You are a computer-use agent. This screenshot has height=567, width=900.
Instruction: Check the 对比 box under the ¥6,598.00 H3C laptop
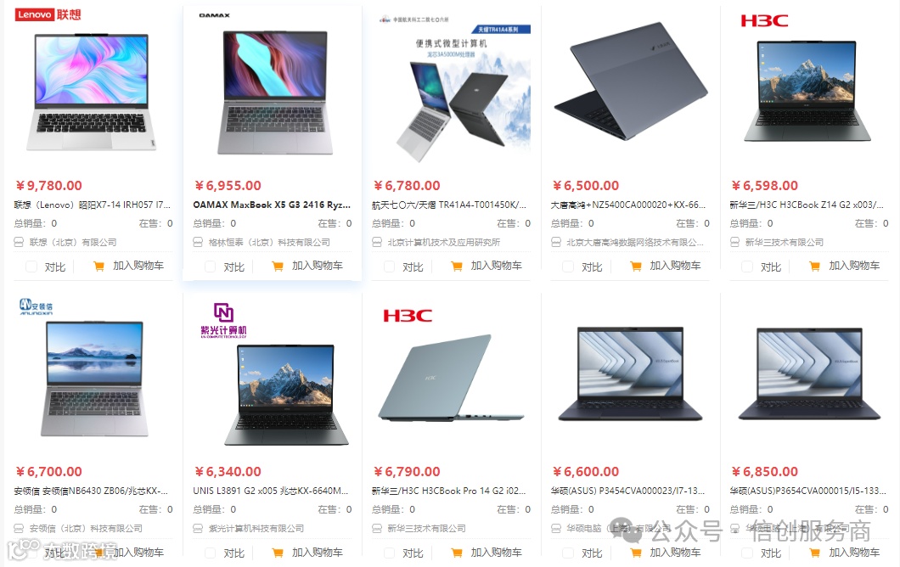point(747,267)
